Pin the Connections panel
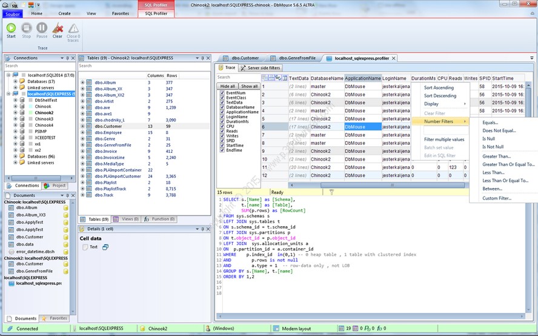This screenshot has width=538, height=336. [67, 58]
